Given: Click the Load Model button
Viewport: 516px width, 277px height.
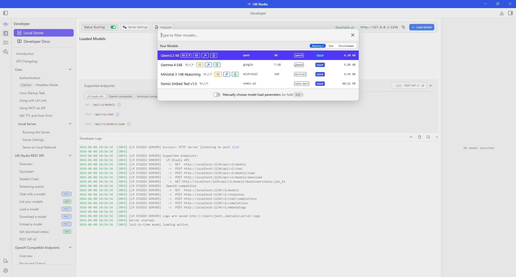Looking at the screenshot, I should pyautogui.click(x=422, y=27).
